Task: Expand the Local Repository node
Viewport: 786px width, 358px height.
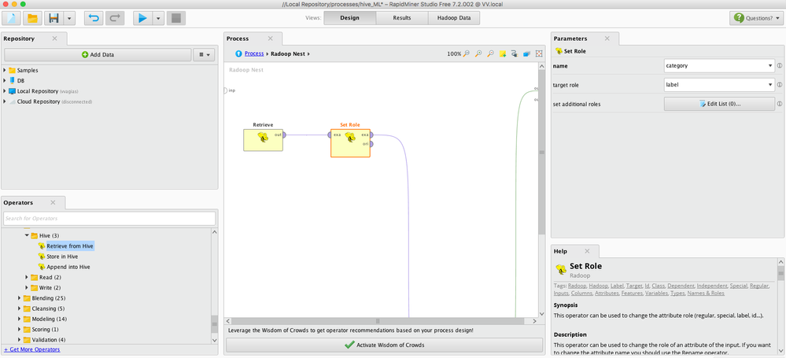Action: (x=5, y=90)
